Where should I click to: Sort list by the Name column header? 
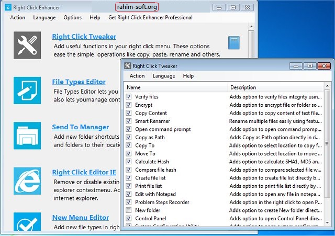[x=176, y=87]
